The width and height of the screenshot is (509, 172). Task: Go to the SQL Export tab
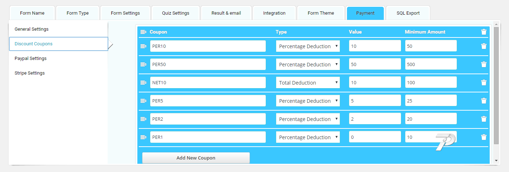point(408,13)
